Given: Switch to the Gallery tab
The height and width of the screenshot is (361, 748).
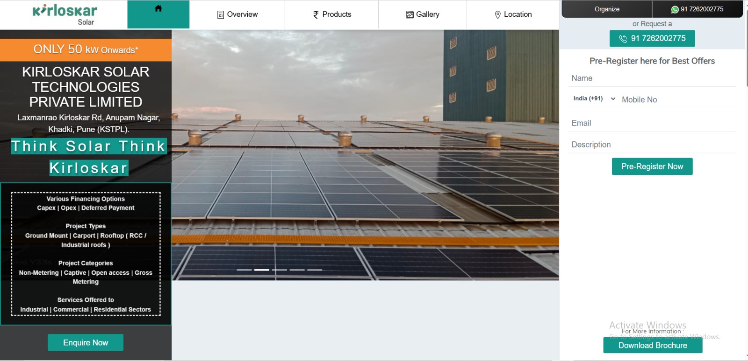Looking at the screenshot, I should click(x=422, y=14).
